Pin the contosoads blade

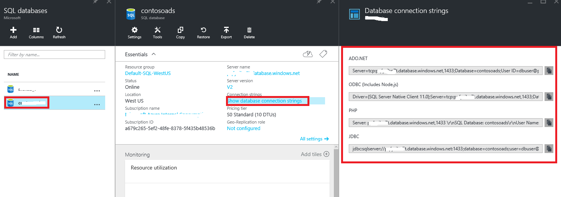(x=319, y=2)
